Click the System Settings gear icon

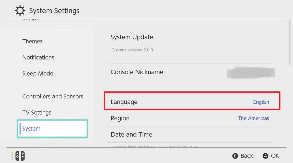[20, 11]
